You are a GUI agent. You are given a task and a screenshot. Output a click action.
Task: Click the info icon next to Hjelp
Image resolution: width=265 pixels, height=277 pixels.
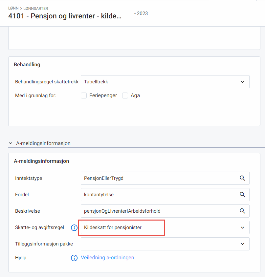click(x=74, y=258)
